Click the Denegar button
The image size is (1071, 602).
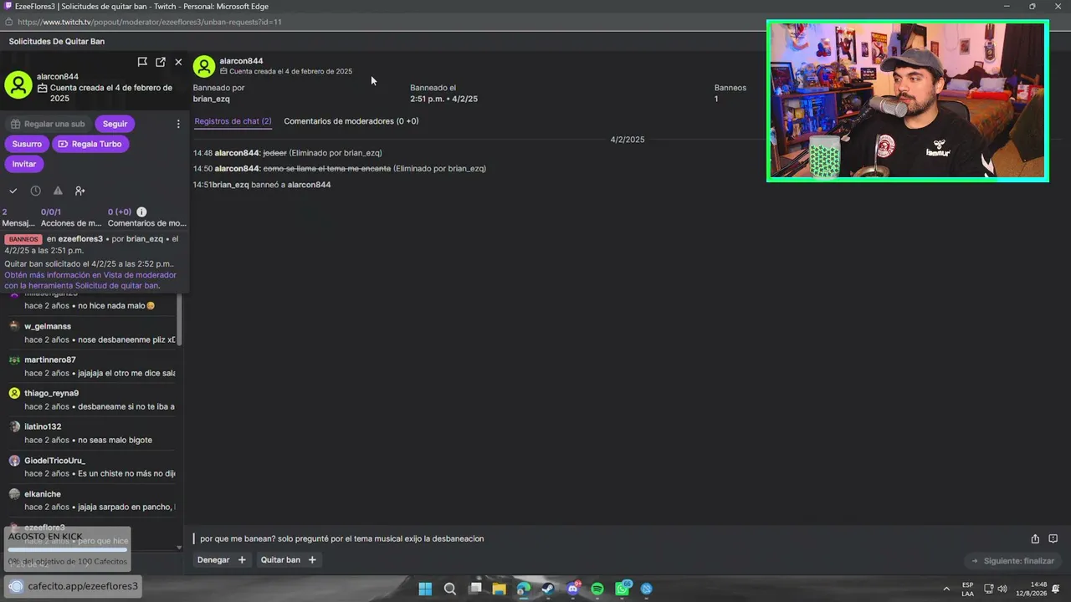coord(213,560)
